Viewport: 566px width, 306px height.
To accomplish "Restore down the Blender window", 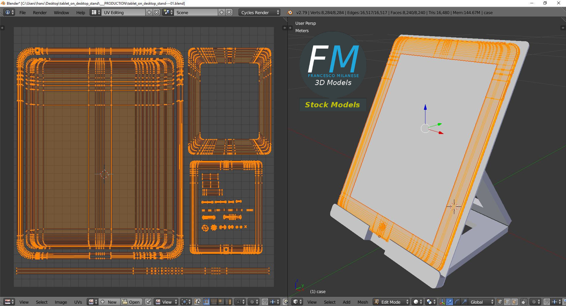I will 545,3.
